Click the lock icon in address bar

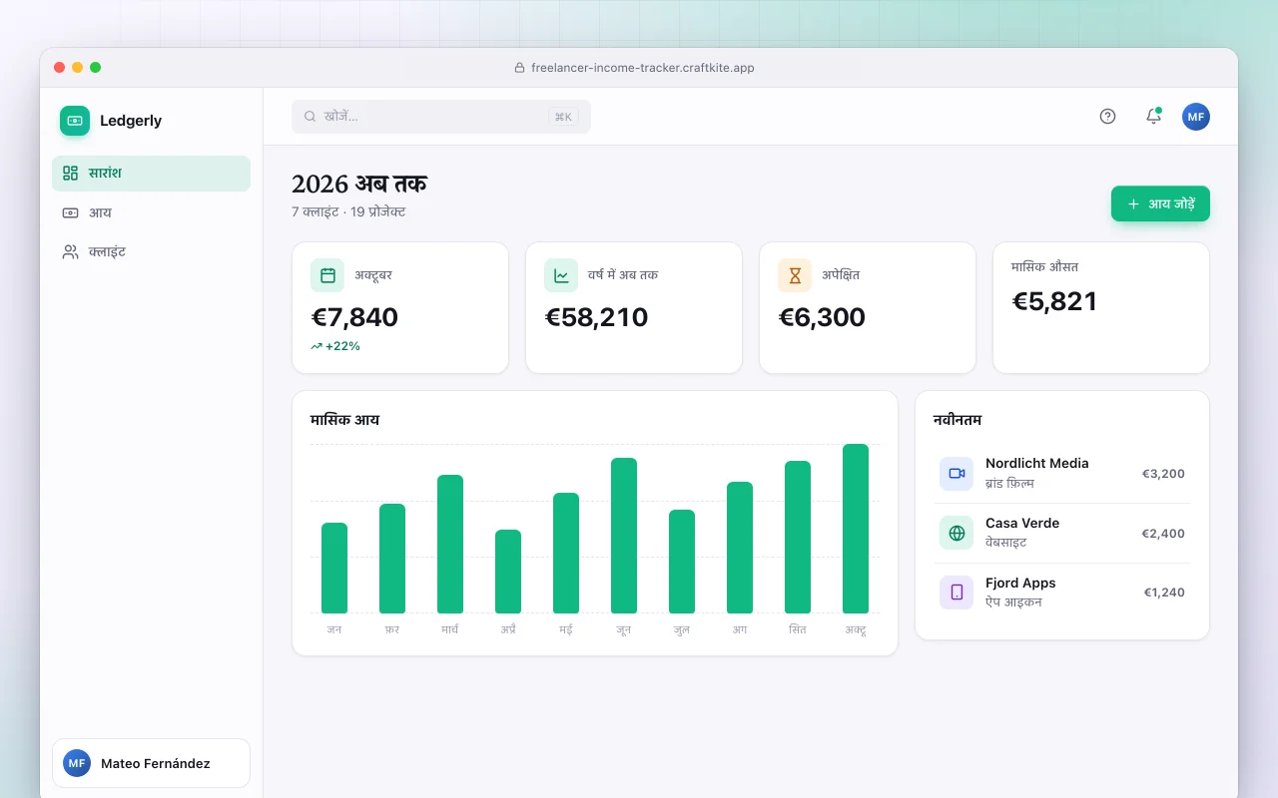click(519, 68)
